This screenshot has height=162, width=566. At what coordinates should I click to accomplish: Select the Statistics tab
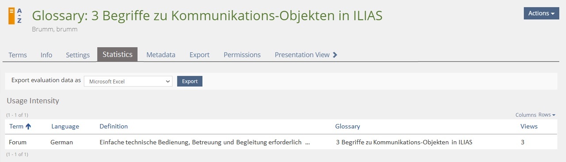pos(117,54)
